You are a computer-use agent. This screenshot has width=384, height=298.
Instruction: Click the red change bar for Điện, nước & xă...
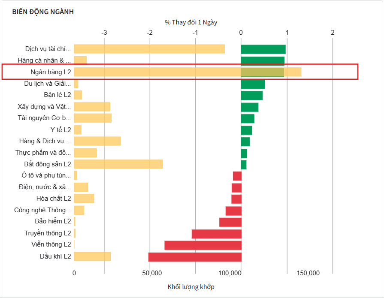(x=236, y=188)
